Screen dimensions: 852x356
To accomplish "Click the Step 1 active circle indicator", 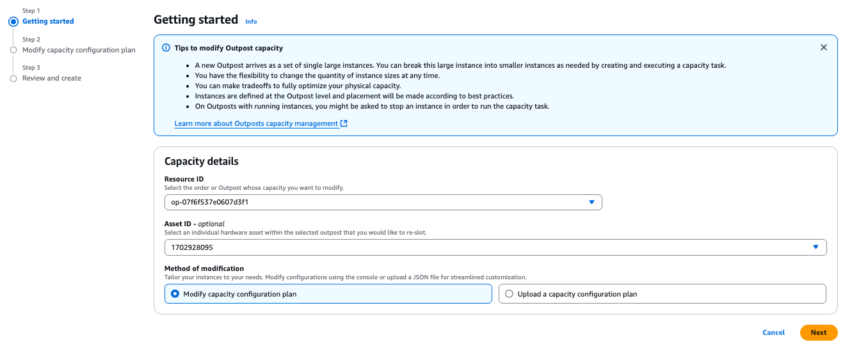I will (13, 22).
